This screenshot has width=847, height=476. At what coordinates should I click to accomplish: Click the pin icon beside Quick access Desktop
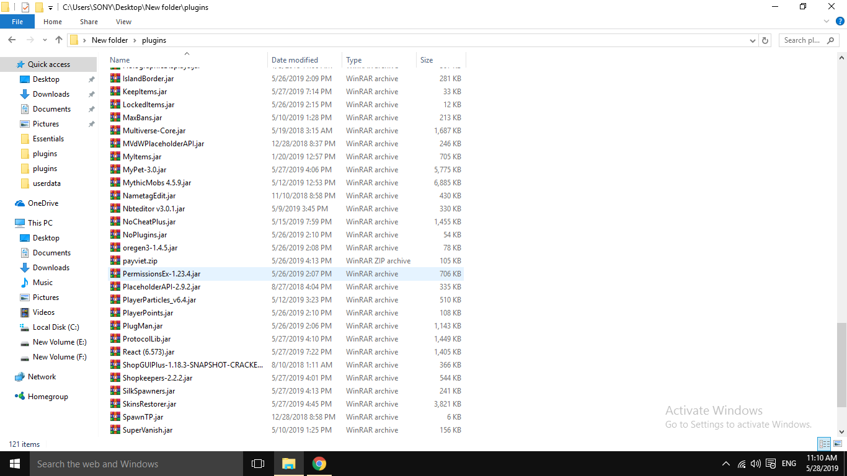click(92, 79)
